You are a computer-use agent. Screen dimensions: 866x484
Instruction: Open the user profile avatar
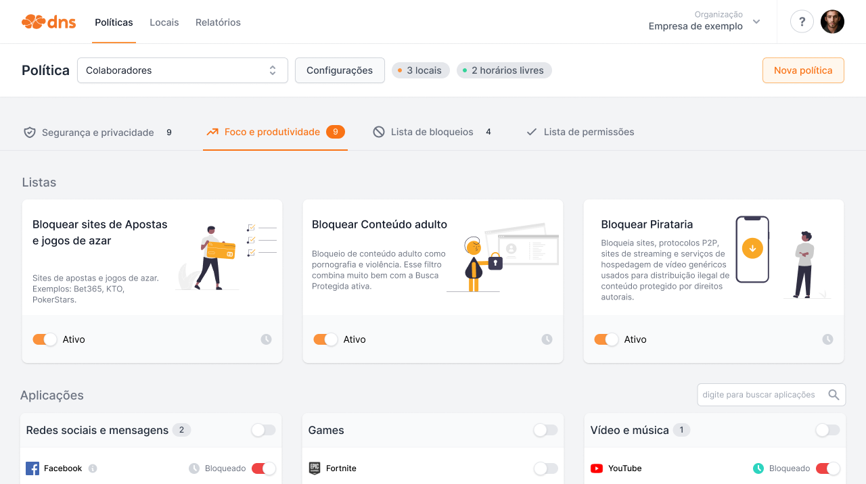click(832, 22)
